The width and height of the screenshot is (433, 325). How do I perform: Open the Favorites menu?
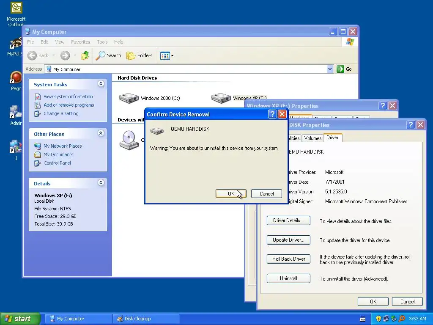80,42
